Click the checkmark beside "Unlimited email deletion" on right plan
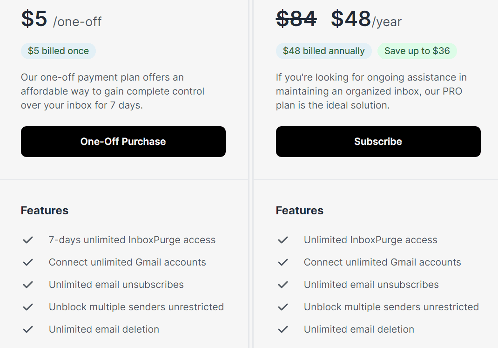The width and height of the screenshot is (498, 348). pos(283,329)
